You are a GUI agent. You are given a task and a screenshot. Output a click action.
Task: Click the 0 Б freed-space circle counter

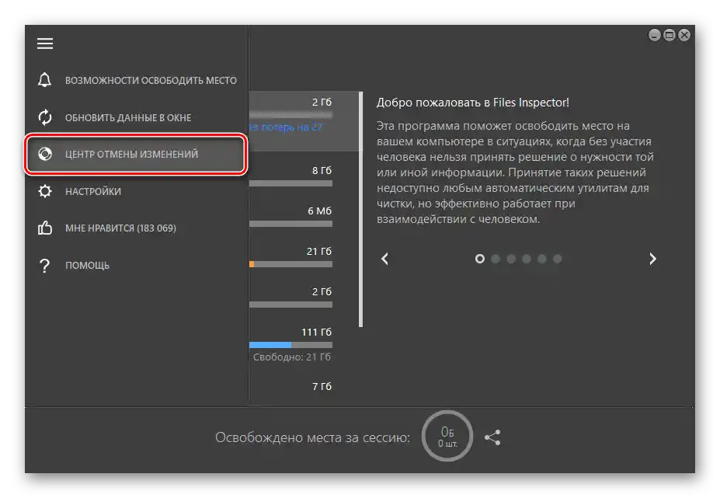click(447, 436)
